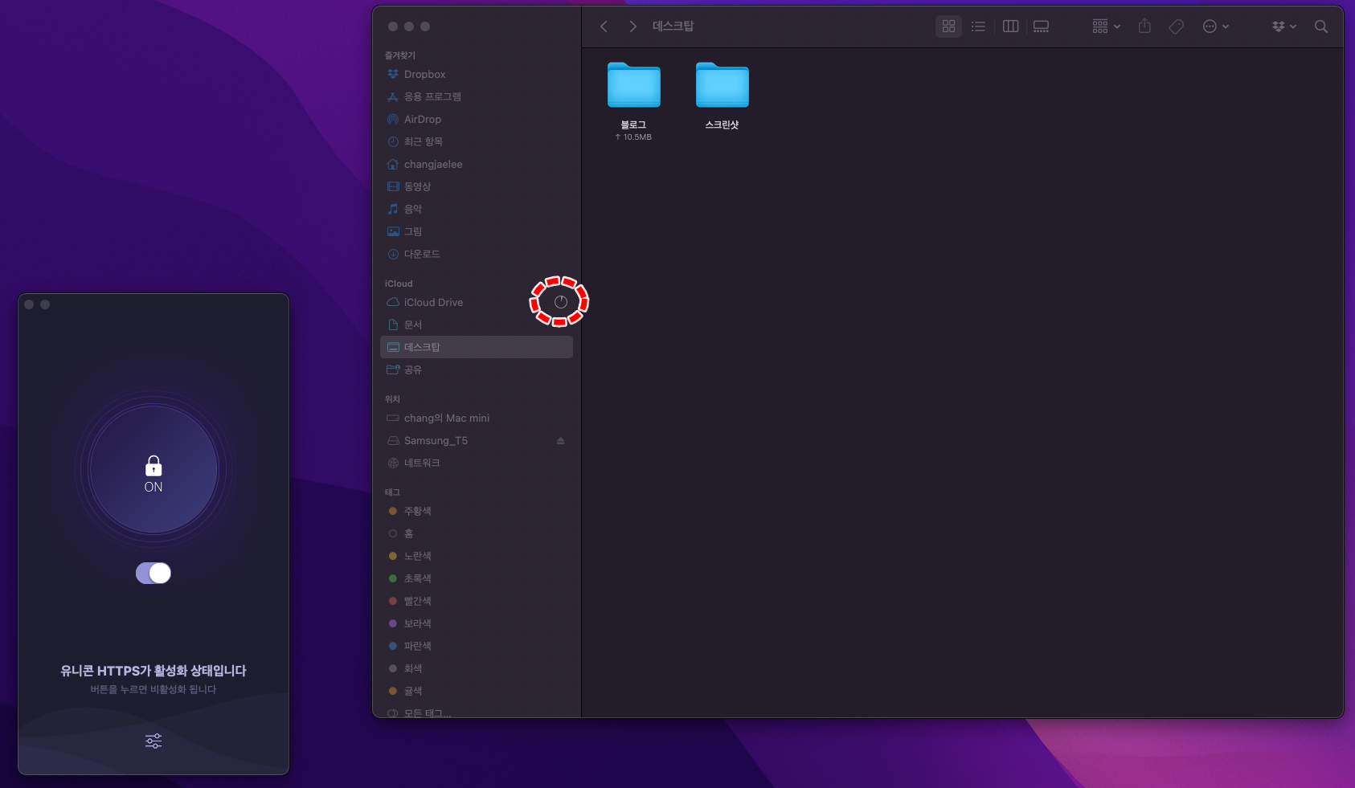Viewport: 1355px width, 788px height.
Task: Open 동영상 in the sidebar
Action: click(x=477, y=186)
